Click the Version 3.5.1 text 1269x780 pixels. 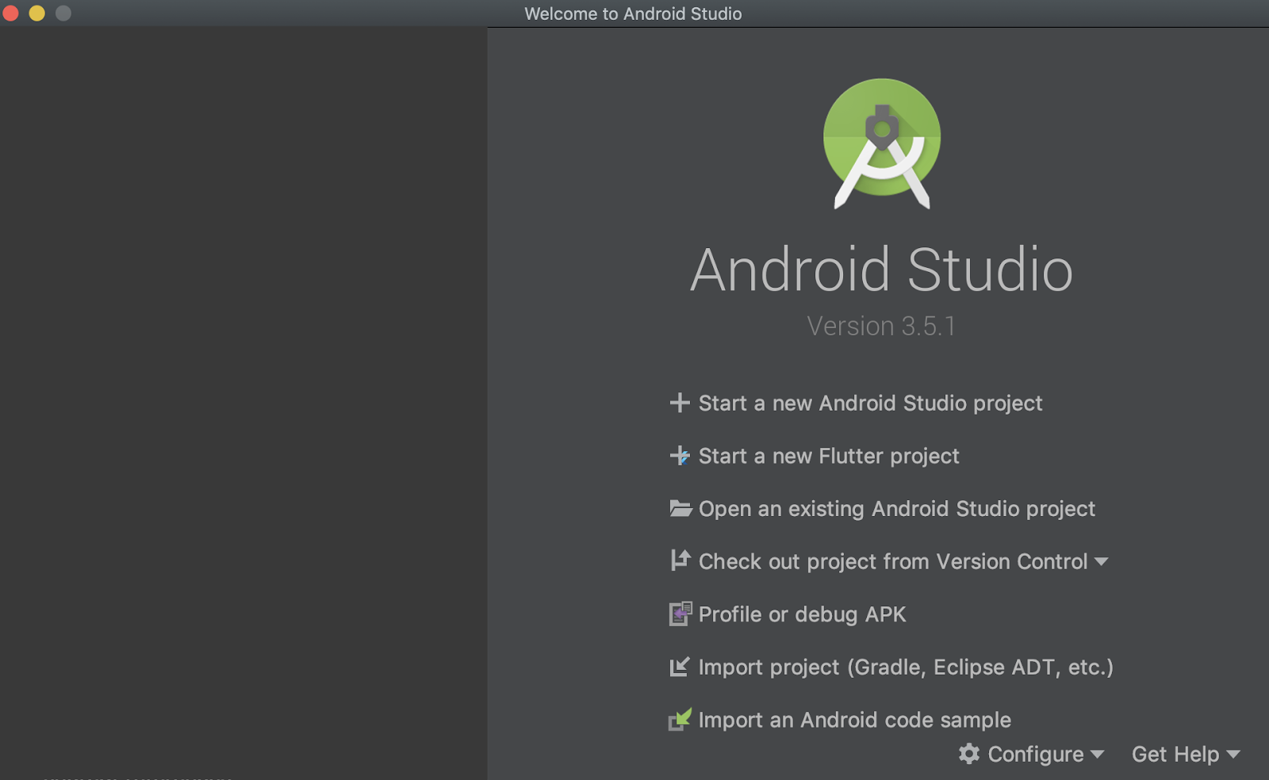click(881, 326)
